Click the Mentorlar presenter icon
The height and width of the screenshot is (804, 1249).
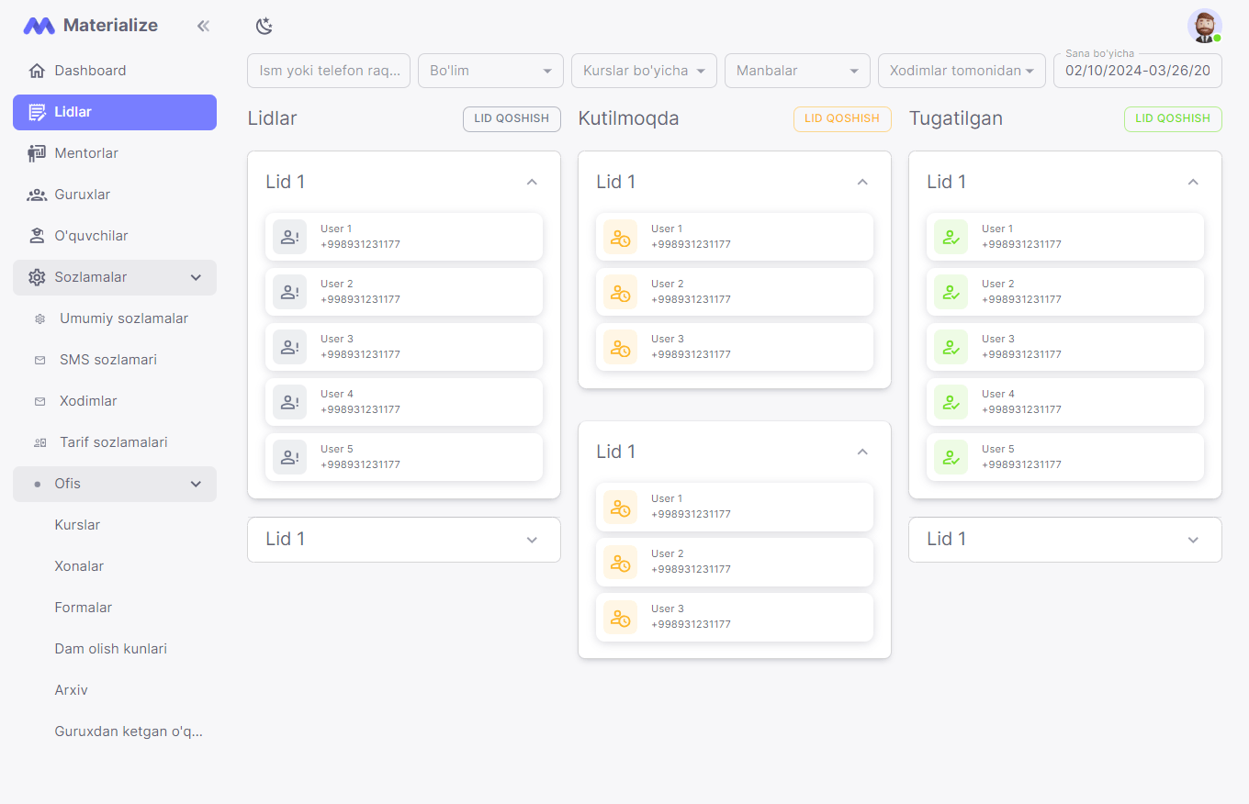[37, 153]
